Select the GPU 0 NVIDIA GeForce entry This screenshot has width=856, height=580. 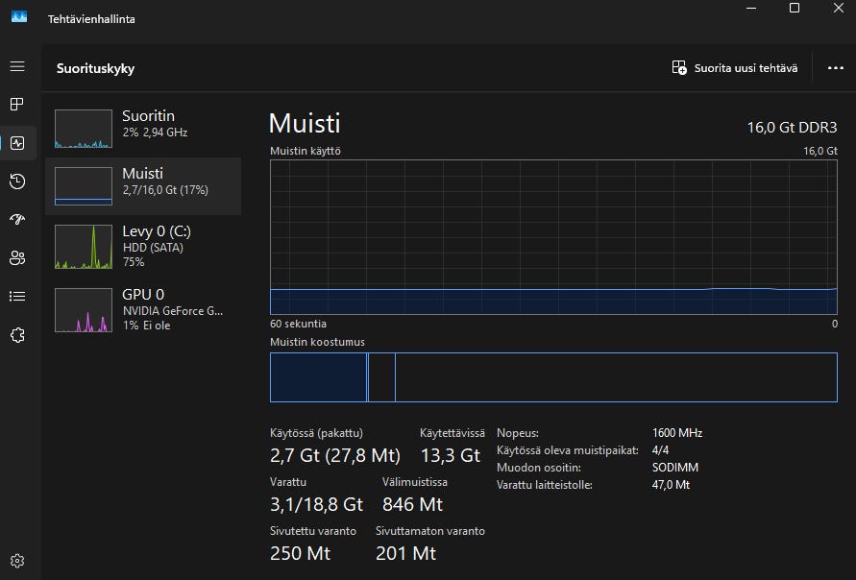pos(143,310)
